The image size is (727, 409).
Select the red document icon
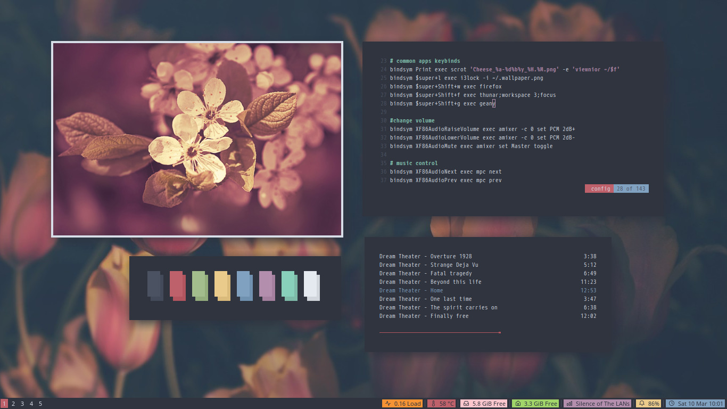pyautogui.click(x=178, y=285)
